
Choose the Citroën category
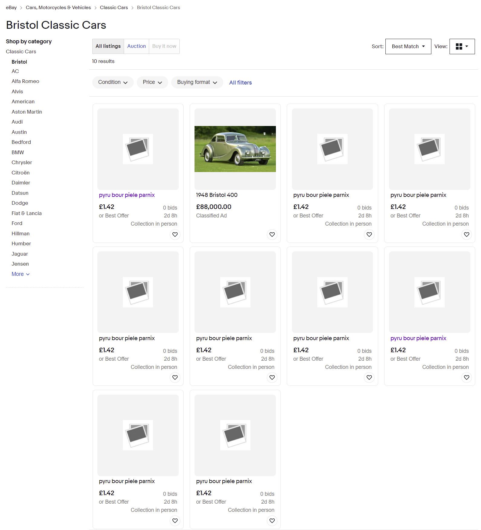coord(21,173)
